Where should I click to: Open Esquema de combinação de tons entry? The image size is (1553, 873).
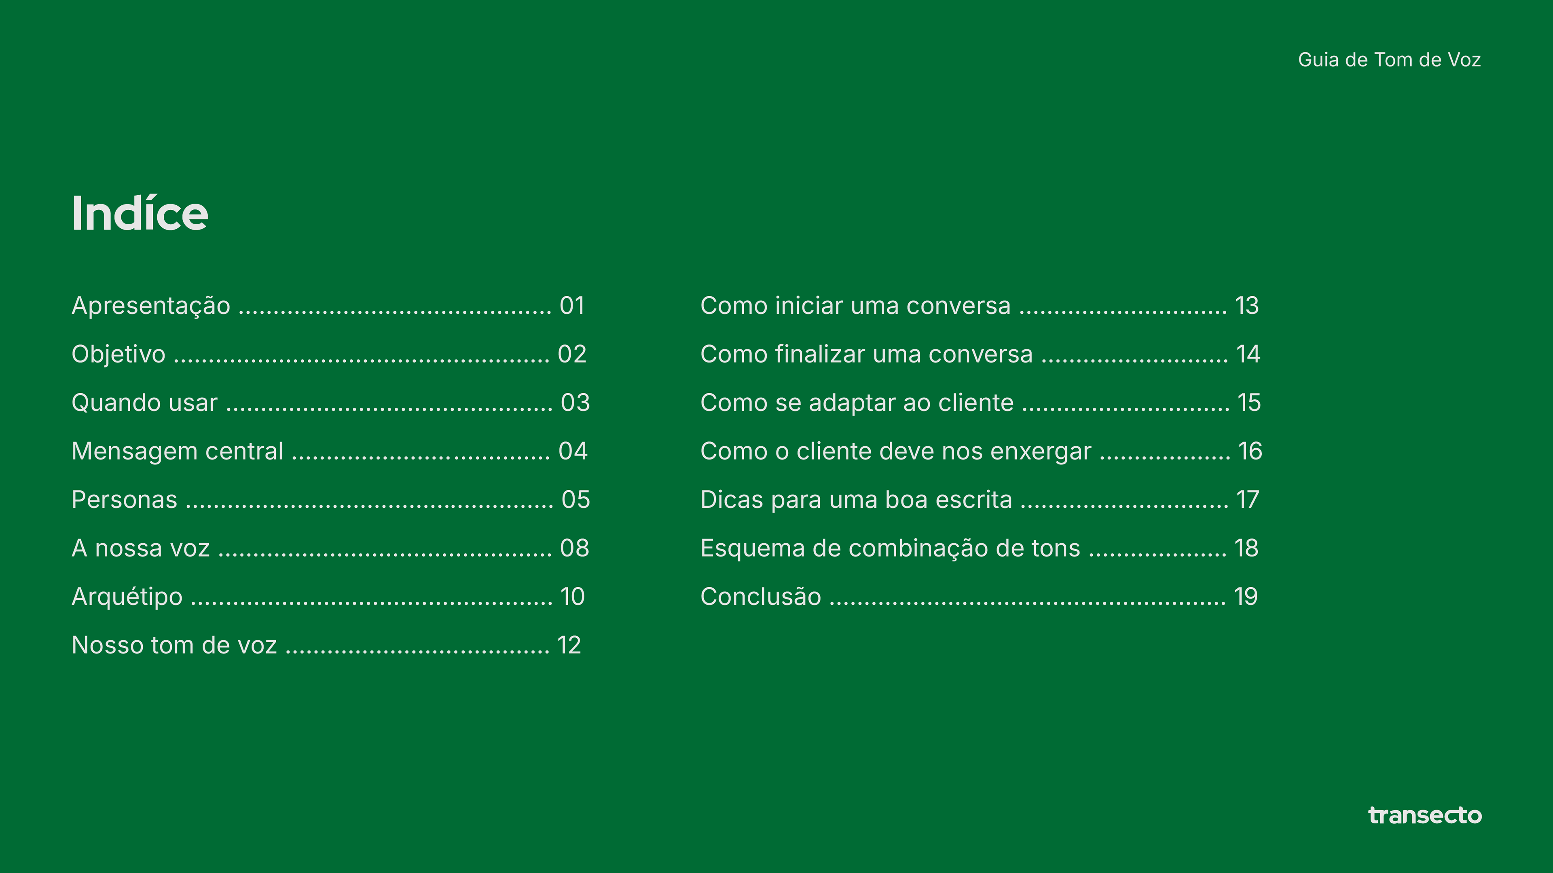click(979, 548)
